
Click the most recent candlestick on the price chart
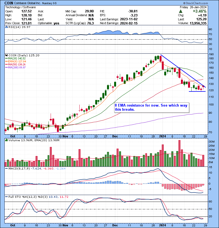(203, 87)
